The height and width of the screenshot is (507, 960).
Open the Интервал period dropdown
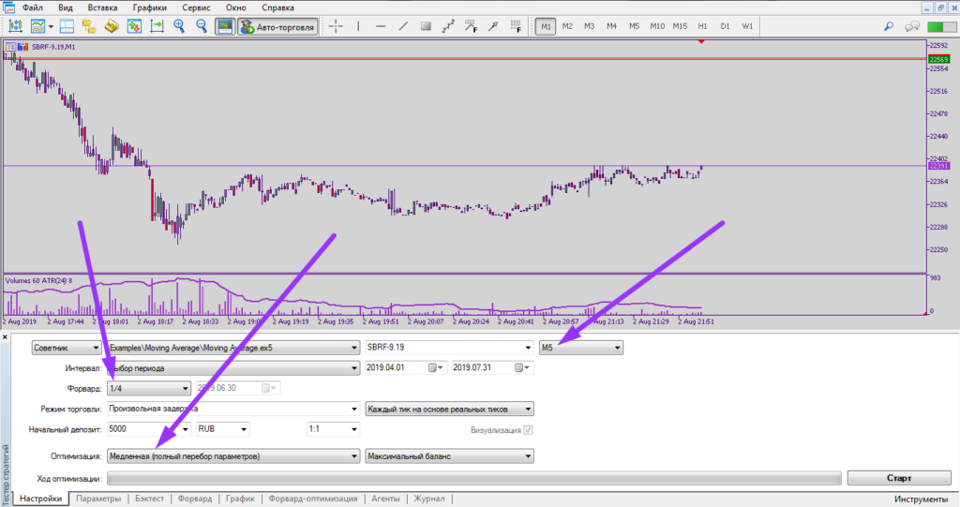point(233,368)
